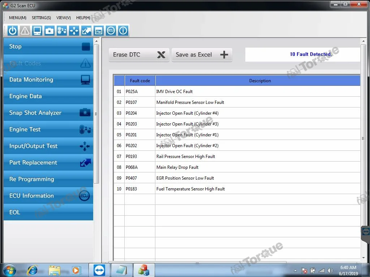Launch Internet Explorer from taskbar
The width and height of the screenshot is (370, 277).
[x=32, y=270]
